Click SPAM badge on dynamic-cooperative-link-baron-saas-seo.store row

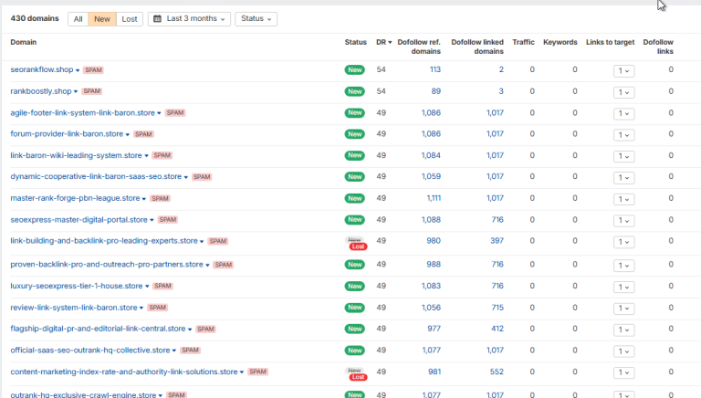[202, 177]
